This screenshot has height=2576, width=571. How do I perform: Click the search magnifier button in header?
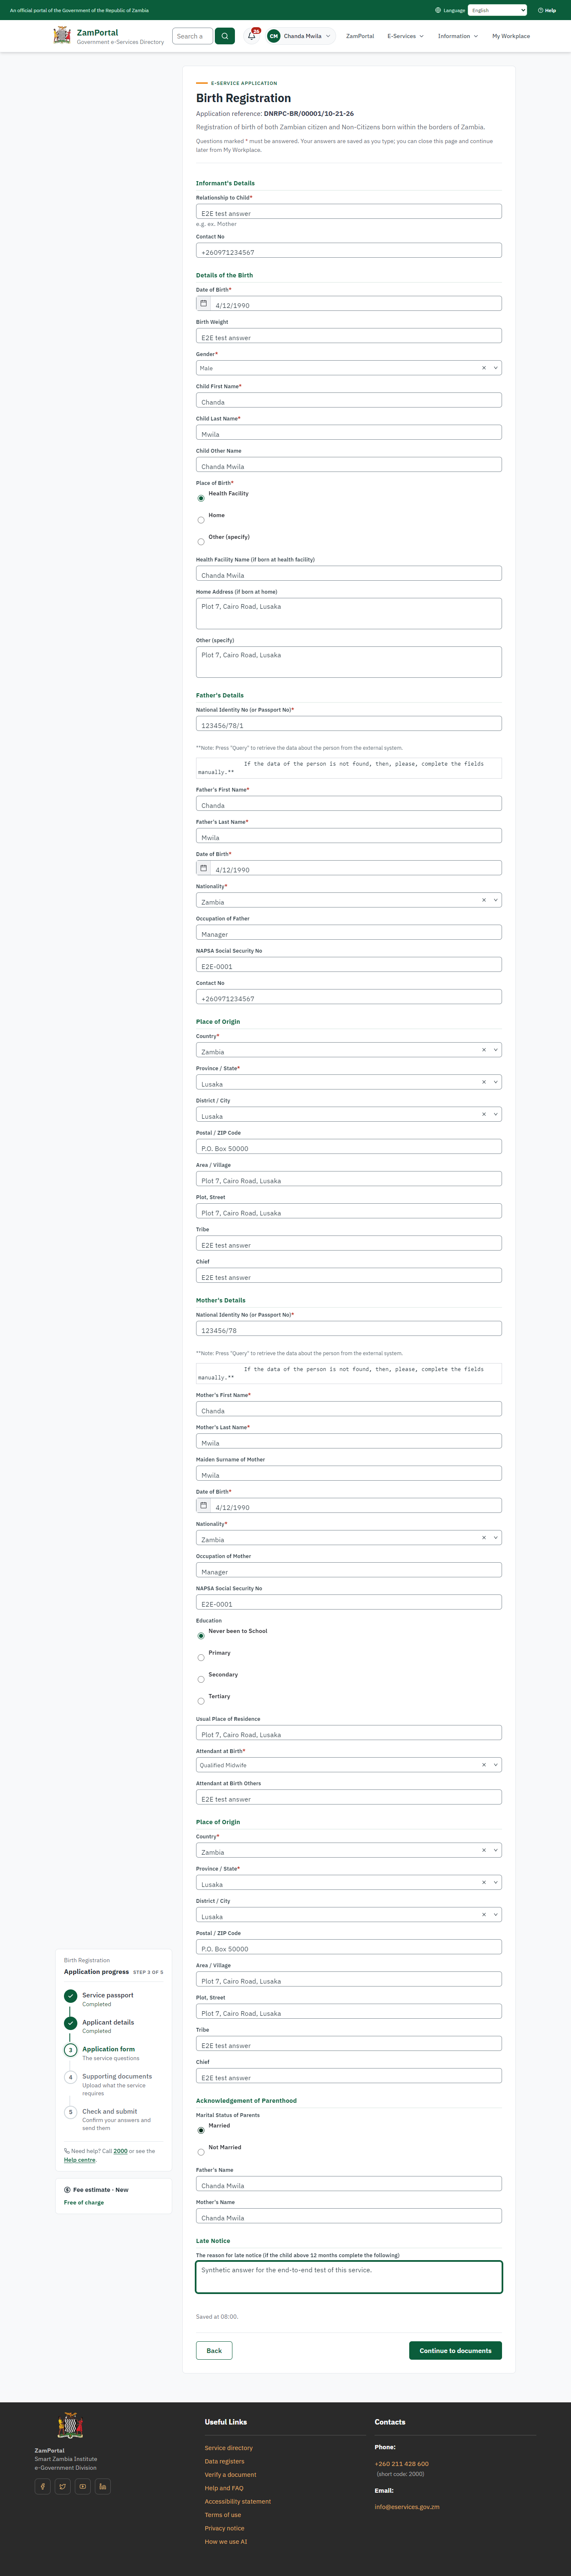pos(224,36)
